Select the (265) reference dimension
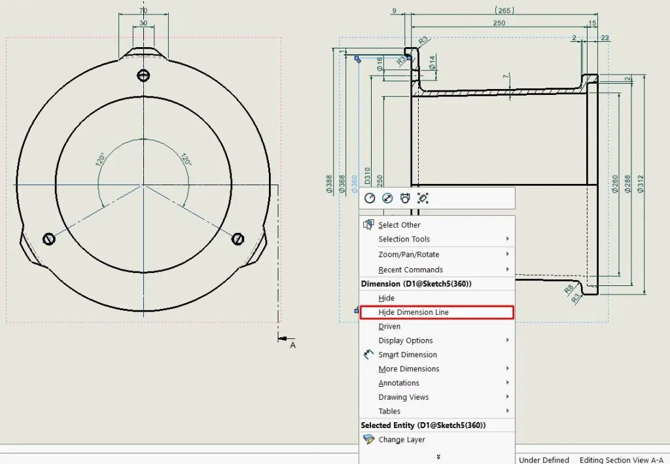670x464 pixels. click(504, 10)
